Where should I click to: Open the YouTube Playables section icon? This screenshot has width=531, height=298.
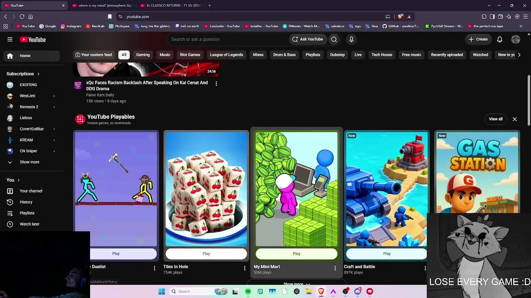point(80,119)
